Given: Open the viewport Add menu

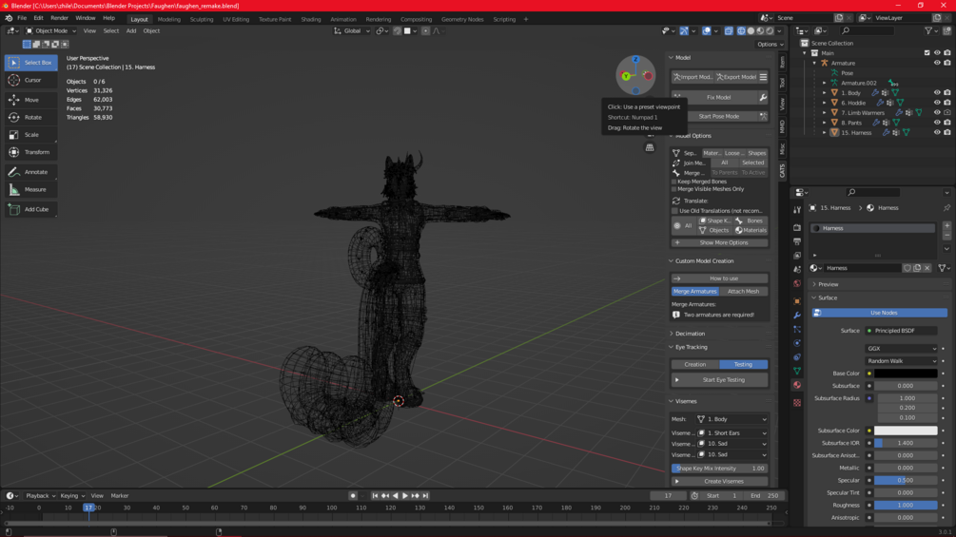Looking at the screenshot, I should 131,31.
